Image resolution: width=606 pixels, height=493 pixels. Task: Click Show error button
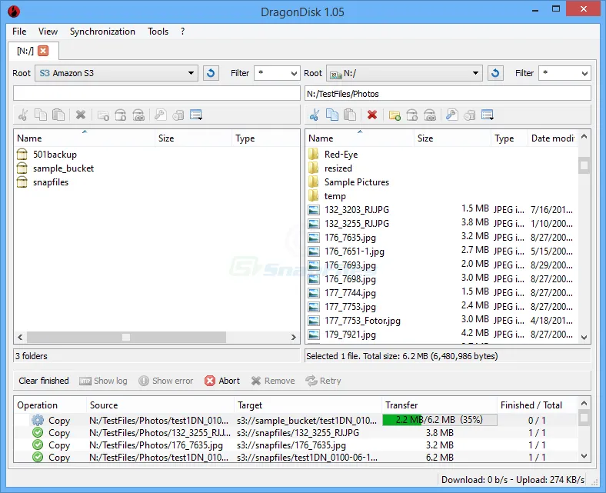(166, 381)
